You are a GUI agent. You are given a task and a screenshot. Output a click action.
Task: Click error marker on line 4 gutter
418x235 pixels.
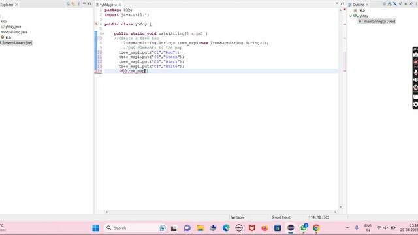pos(96,24)
